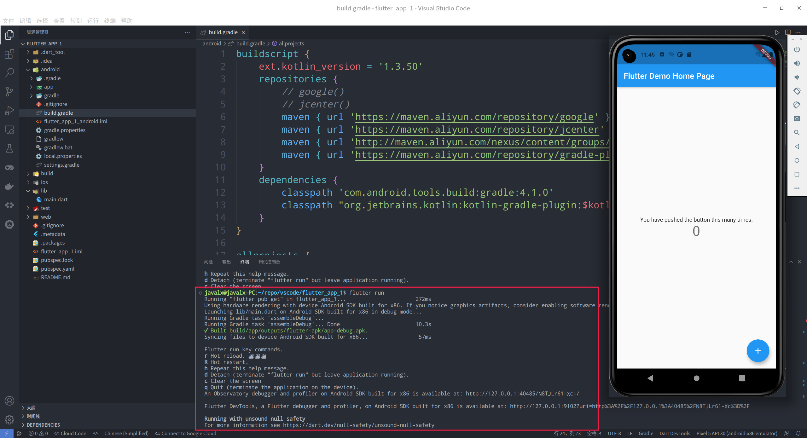Close the build.gradle editor tab
Image resolution: width=807 pixels, height=438 pixels.
point(243,32)
